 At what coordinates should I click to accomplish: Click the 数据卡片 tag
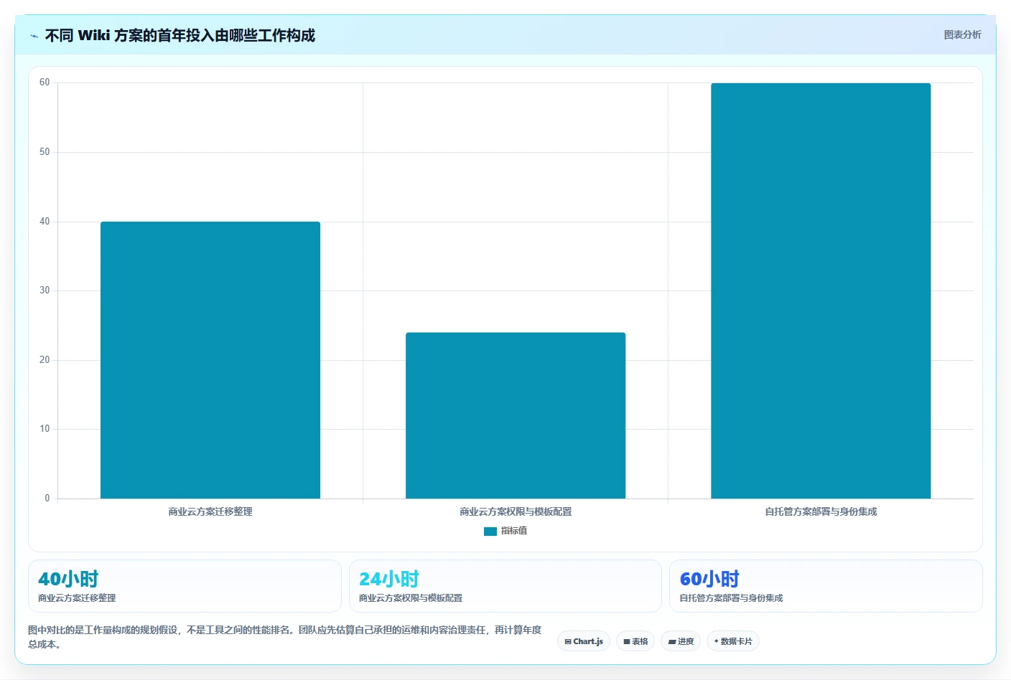[733, 641]
